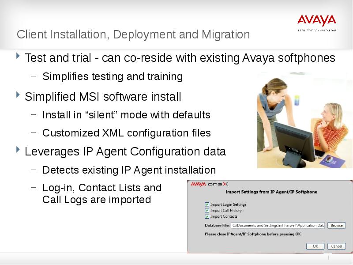Click dash bullet before 'Detects existing IP Agent'
The height and width of the screenshot is (265, 353).
coord(34,169)
